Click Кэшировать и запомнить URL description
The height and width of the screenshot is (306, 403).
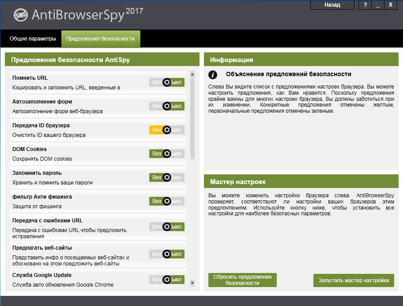click(66, 88)
